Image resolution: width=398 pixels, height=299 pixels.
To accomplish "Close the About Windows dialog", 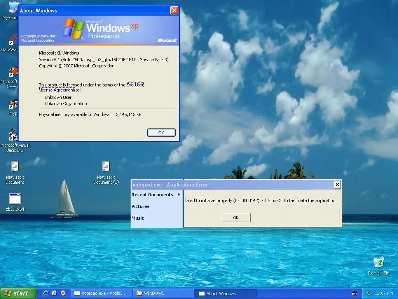I will click(174, 11).
